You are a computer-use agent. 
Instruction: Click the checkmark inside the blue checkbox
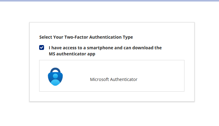click(x=42, y=47)
